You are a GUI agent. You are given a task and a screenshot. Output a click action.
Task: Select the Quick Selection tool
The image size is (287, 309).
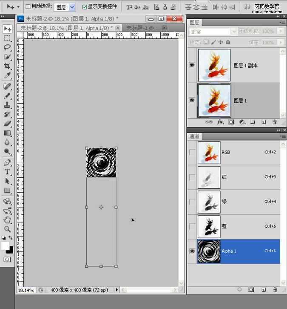click(x=8, y=57)
